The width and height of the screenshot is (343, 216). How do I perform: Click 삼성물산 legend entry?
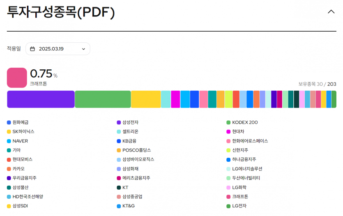coord(18,187)
